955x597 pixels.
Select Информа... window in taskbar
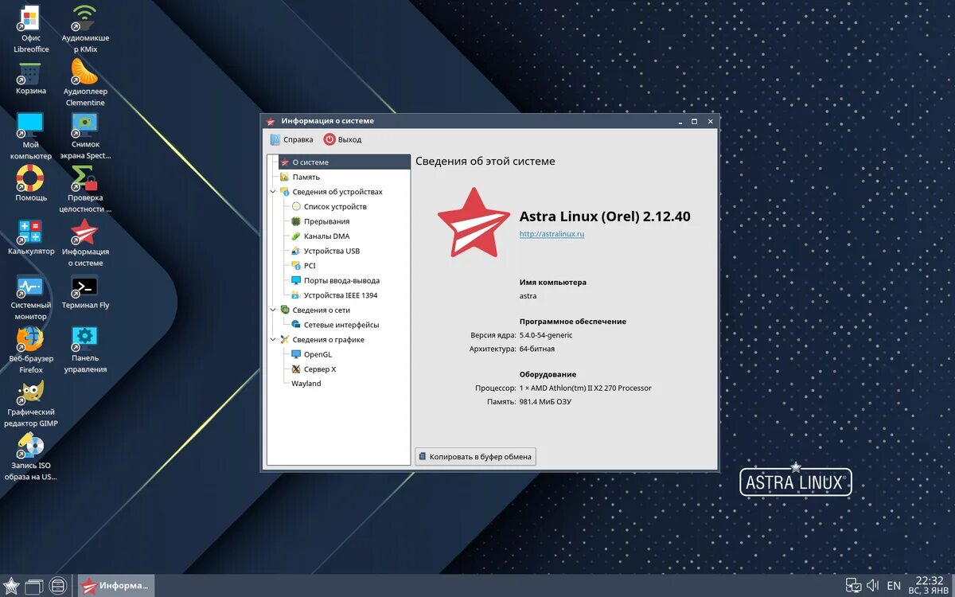coord(116,586)
